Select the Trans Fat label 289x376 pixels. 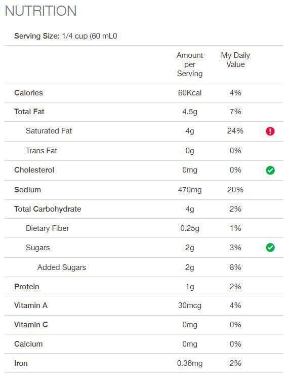point(41,151)
